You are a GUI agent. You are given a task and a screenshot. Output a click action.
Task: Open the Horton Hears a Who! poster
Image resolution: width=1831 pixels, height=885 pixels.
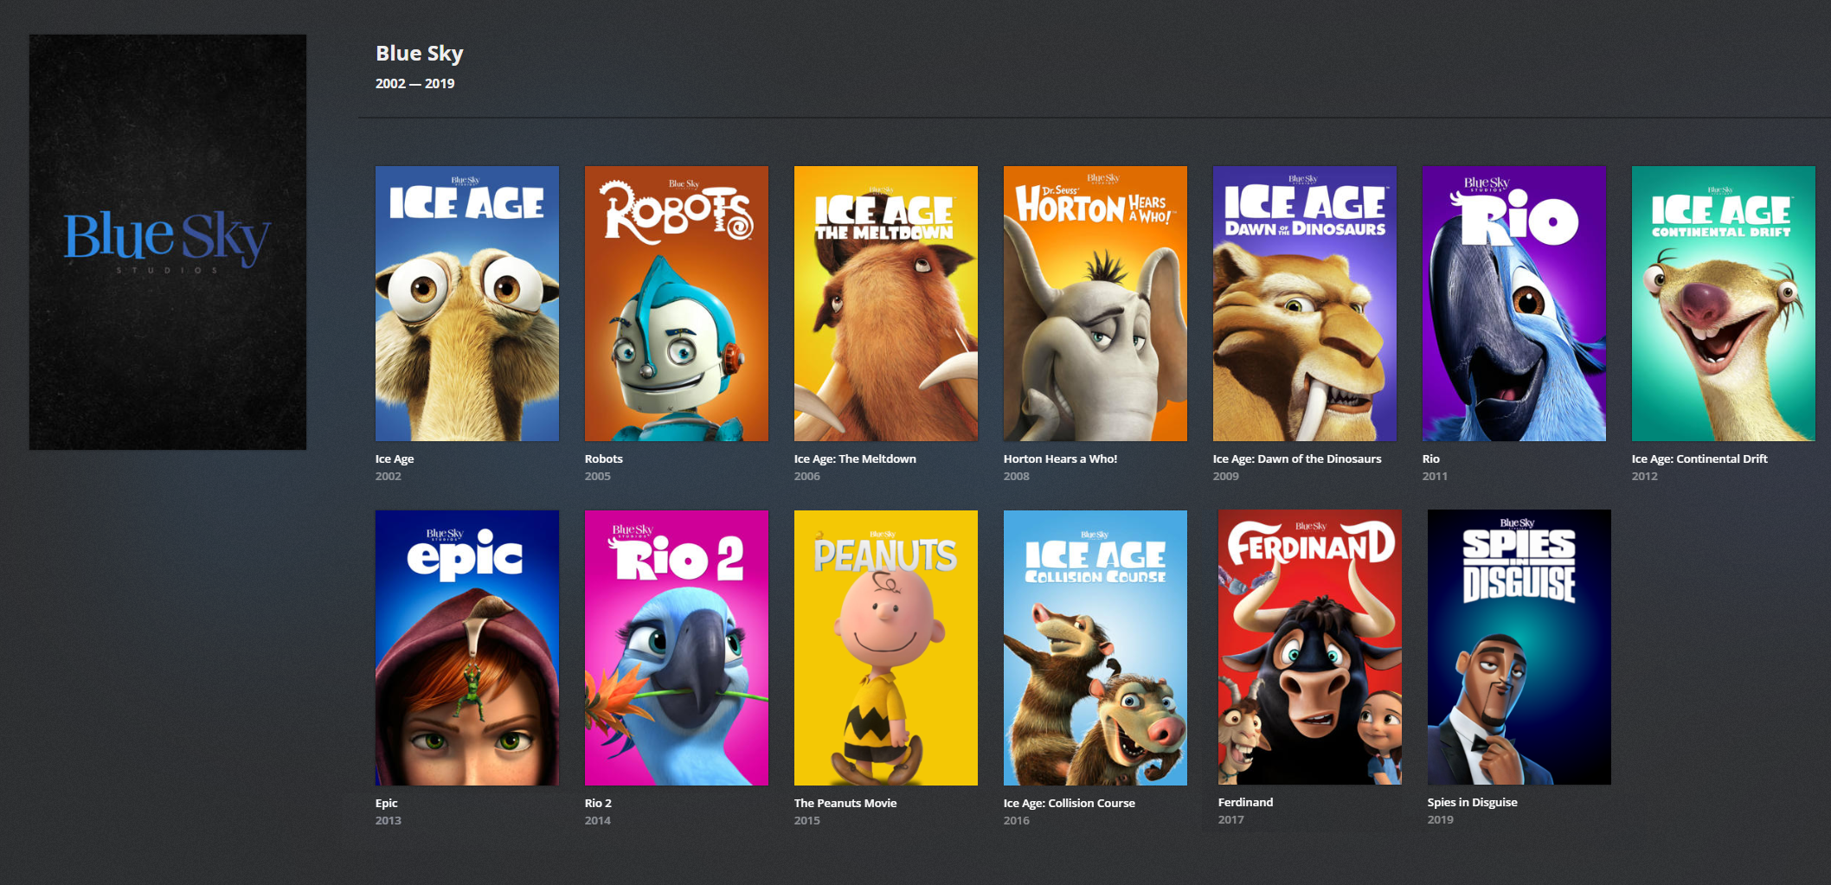point(1095,304)
